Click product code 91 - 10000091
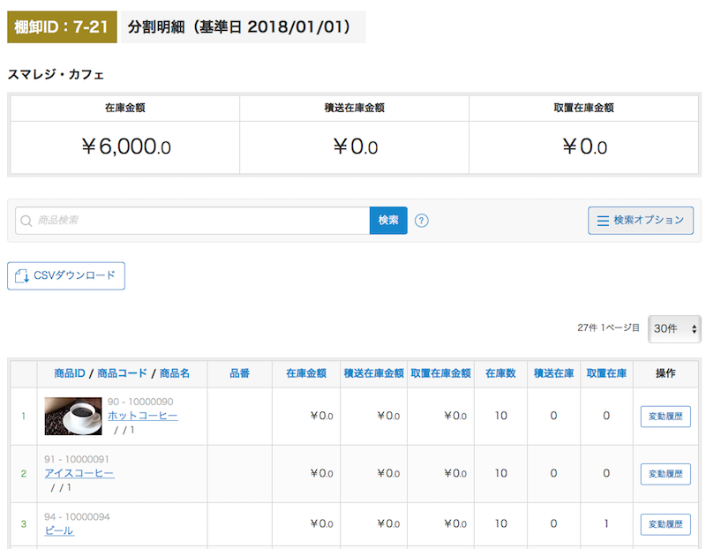 (x=77, y=459)
